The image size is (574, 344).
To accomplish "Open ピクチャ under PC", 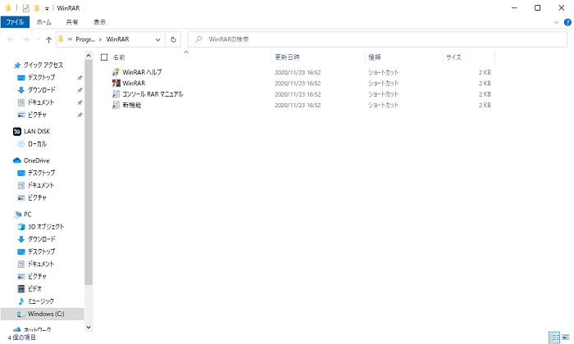I will 37,276.
